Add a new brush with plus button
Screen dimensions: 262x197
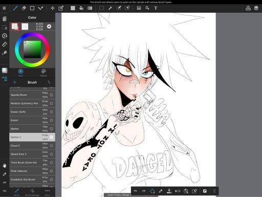click(x=15, y=82)
